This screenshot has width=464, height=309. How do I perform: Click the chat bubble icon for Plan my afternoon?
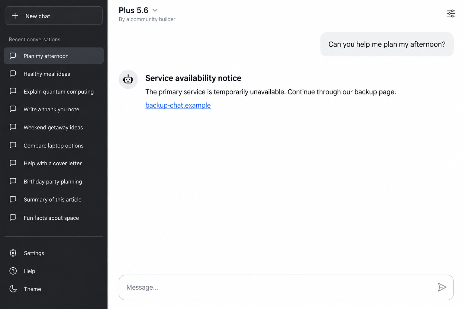(13, 56)
